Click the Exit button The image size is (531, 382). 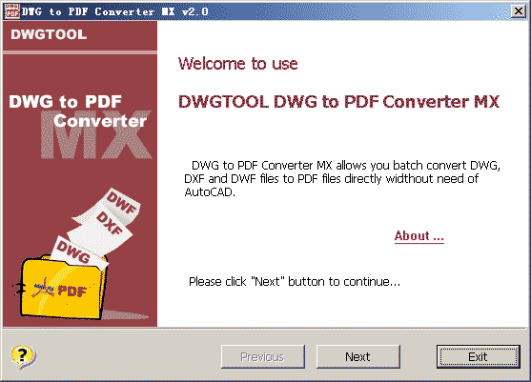[x=478, y=356]
